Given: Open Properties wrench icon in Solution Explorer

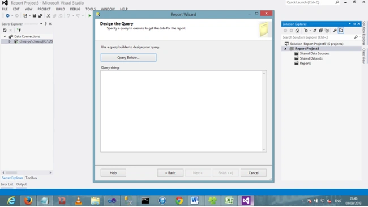Looking at the screenshot, I should [x=335, y=31].
